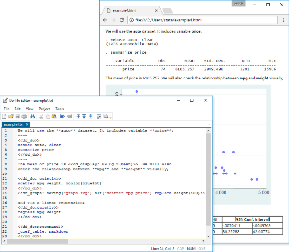Click the New do-file icon
The height and width of the screenshot is (252, 289).
click(x=4, y=116)
